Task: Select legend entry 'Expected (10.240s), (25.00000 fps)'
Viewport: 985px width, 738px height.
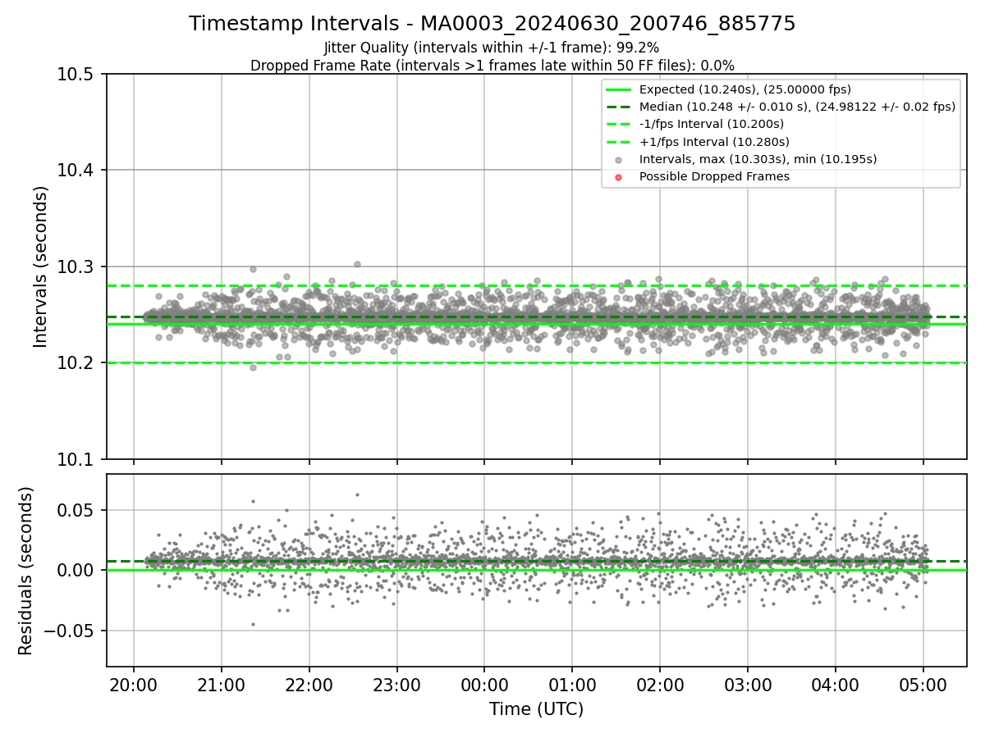Action: 745,89
